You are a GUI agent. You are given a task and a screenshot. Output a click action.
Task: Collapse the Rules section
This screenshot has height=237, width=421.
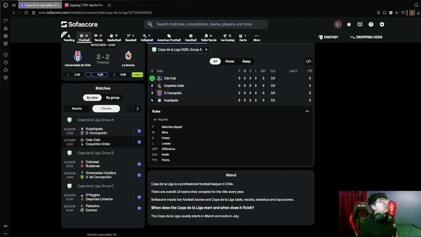click(307, 111)
